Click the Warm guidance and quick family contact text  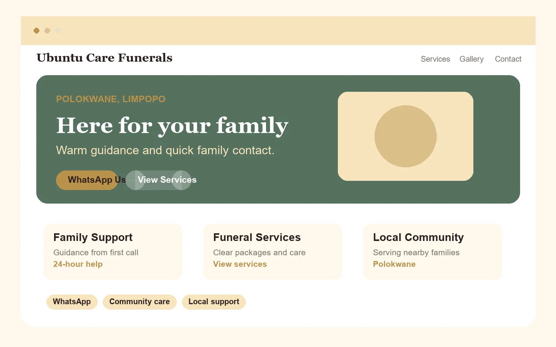coord(165,150)
